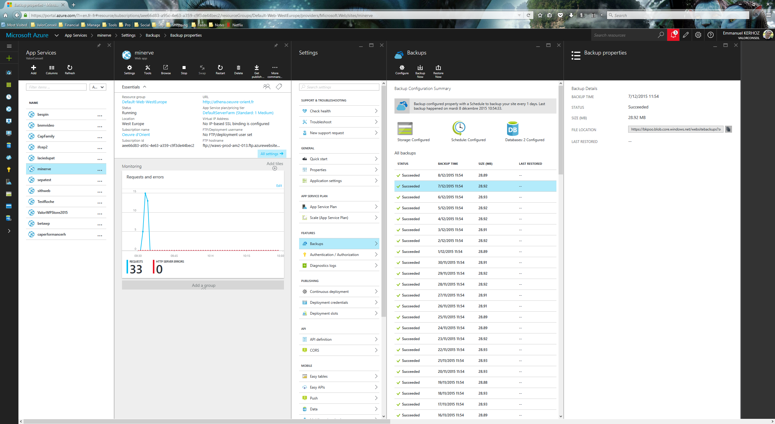Image resolution: width=775 pixels, height=424 pixels.
Task: Go to the Backups breadcrumb
Action: (153, 35)
